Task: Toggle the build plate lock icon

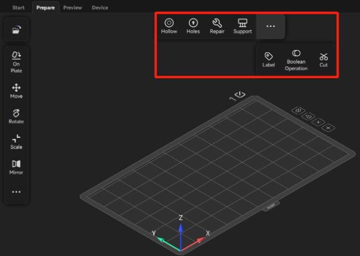Action: pyautogui.click(x=309, y=116)
